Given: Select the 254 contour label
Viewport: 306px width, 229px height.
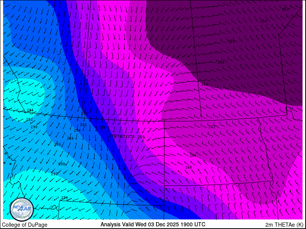Looking at the screenshot, I should [x=264, y=21].
